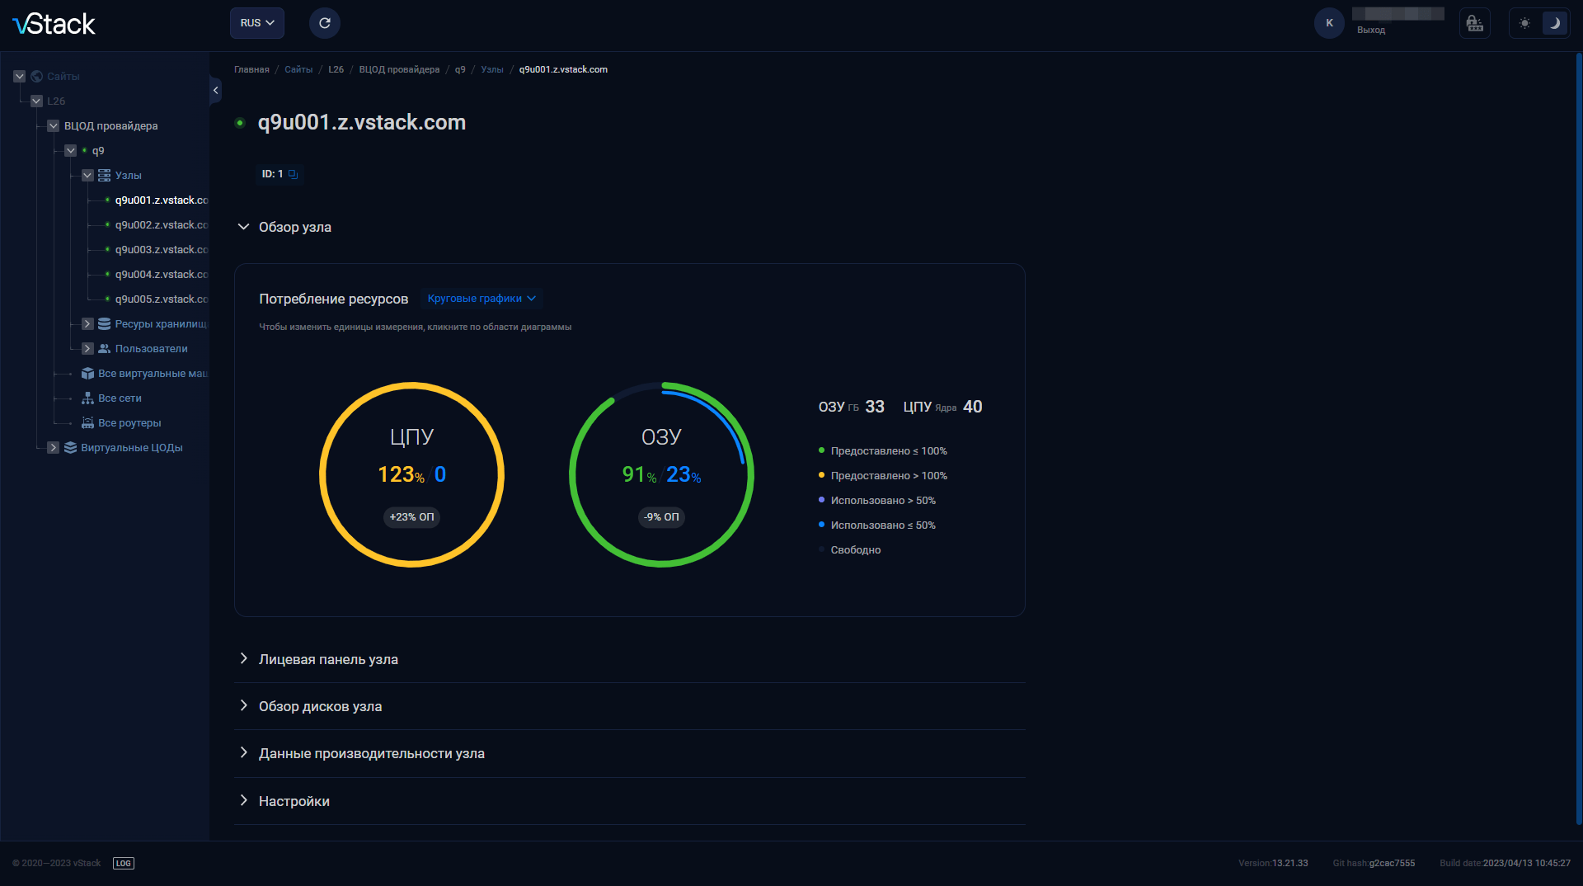Screen dimensions: 1583x886
Task: Enable dark mode with the moon icon
Action: (x=1556, y=23)
